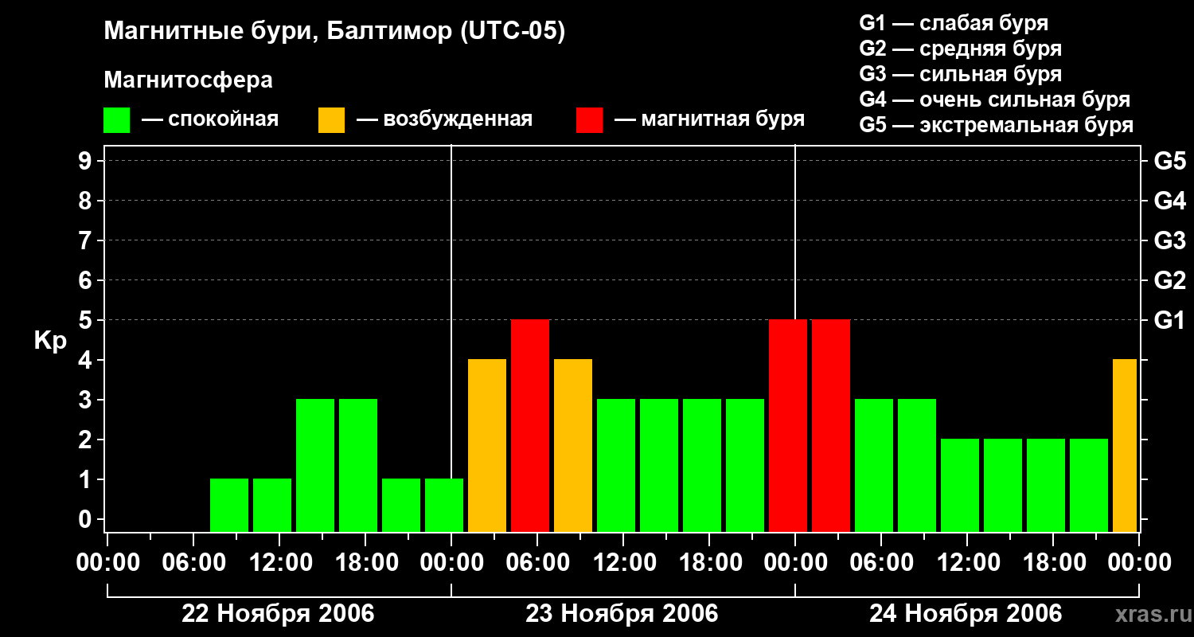
Task: Click the 18:00 time label for 24 Ноября
Action: click(1053, 563)
